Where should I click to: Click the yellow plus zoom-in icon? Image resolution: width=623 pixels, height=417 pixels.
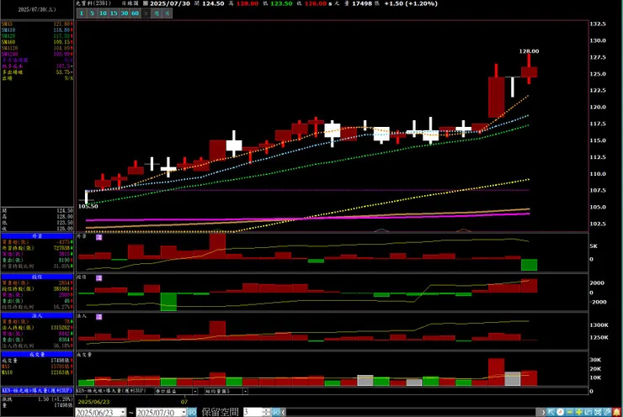point(579,412)
